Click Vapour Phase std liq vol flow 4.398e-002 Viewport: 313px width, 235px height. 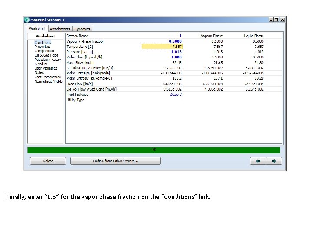click(x=213, y=68)
